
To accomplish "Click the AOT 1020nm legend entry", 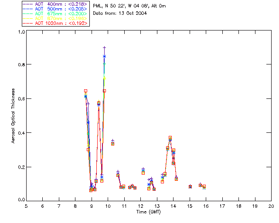I will [55, 23].
